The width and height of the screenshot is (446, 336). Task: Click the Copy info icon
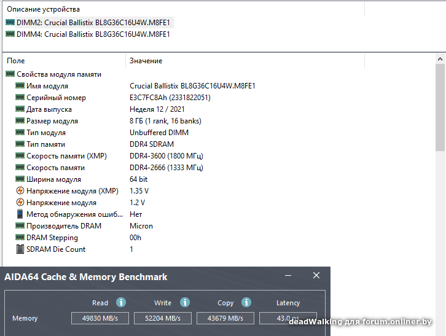click(x=246, y=302)
